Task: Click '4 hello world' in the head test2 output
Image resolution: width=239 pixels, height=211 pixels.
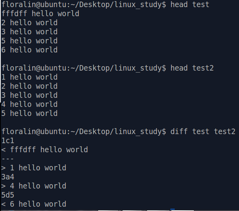Action: (x=30, y=104)
